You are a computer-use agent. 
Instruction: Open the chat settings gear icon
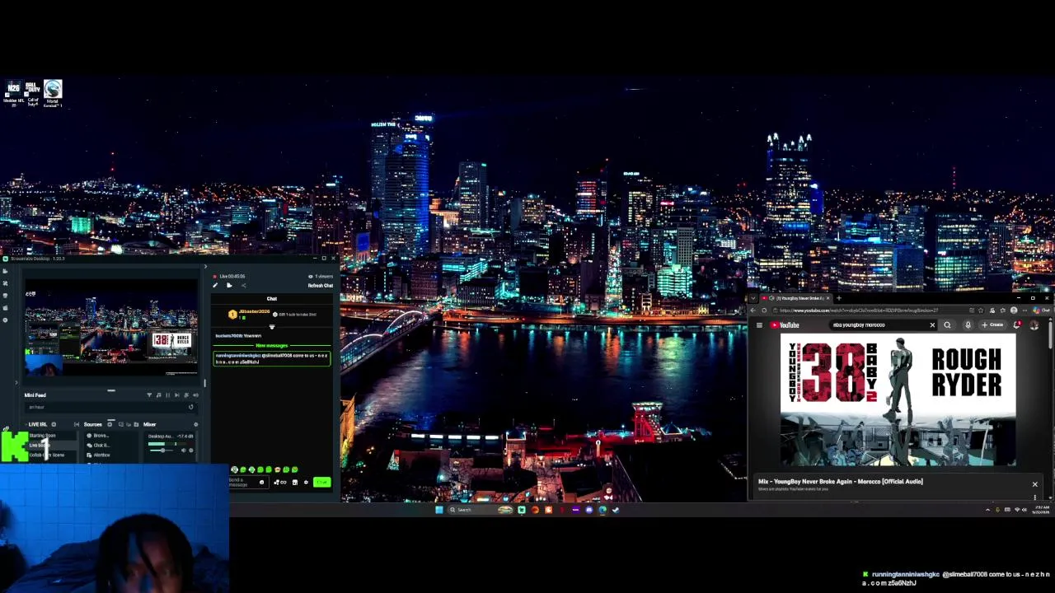pos(306,482)
